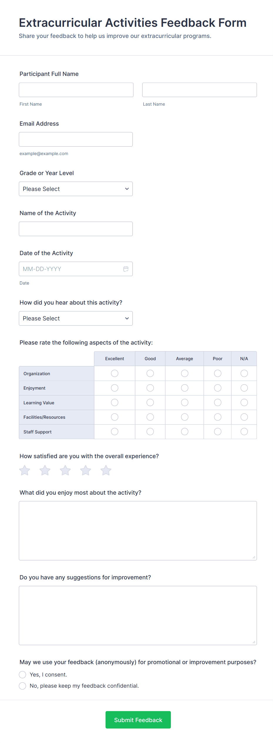Open the 'How did you hear' dropdown
The width and height of the screenshot is (273, 743).
(x=76, y=318)
